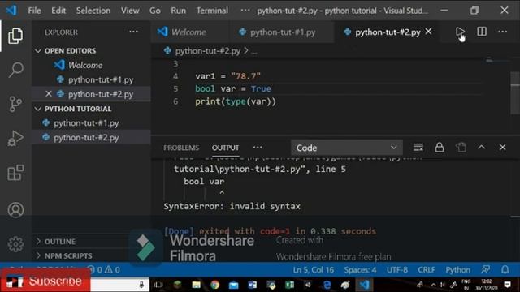Expand the NPM Scripts section
520x292 pixels.
pyautogui.click(x=63, y=256)
